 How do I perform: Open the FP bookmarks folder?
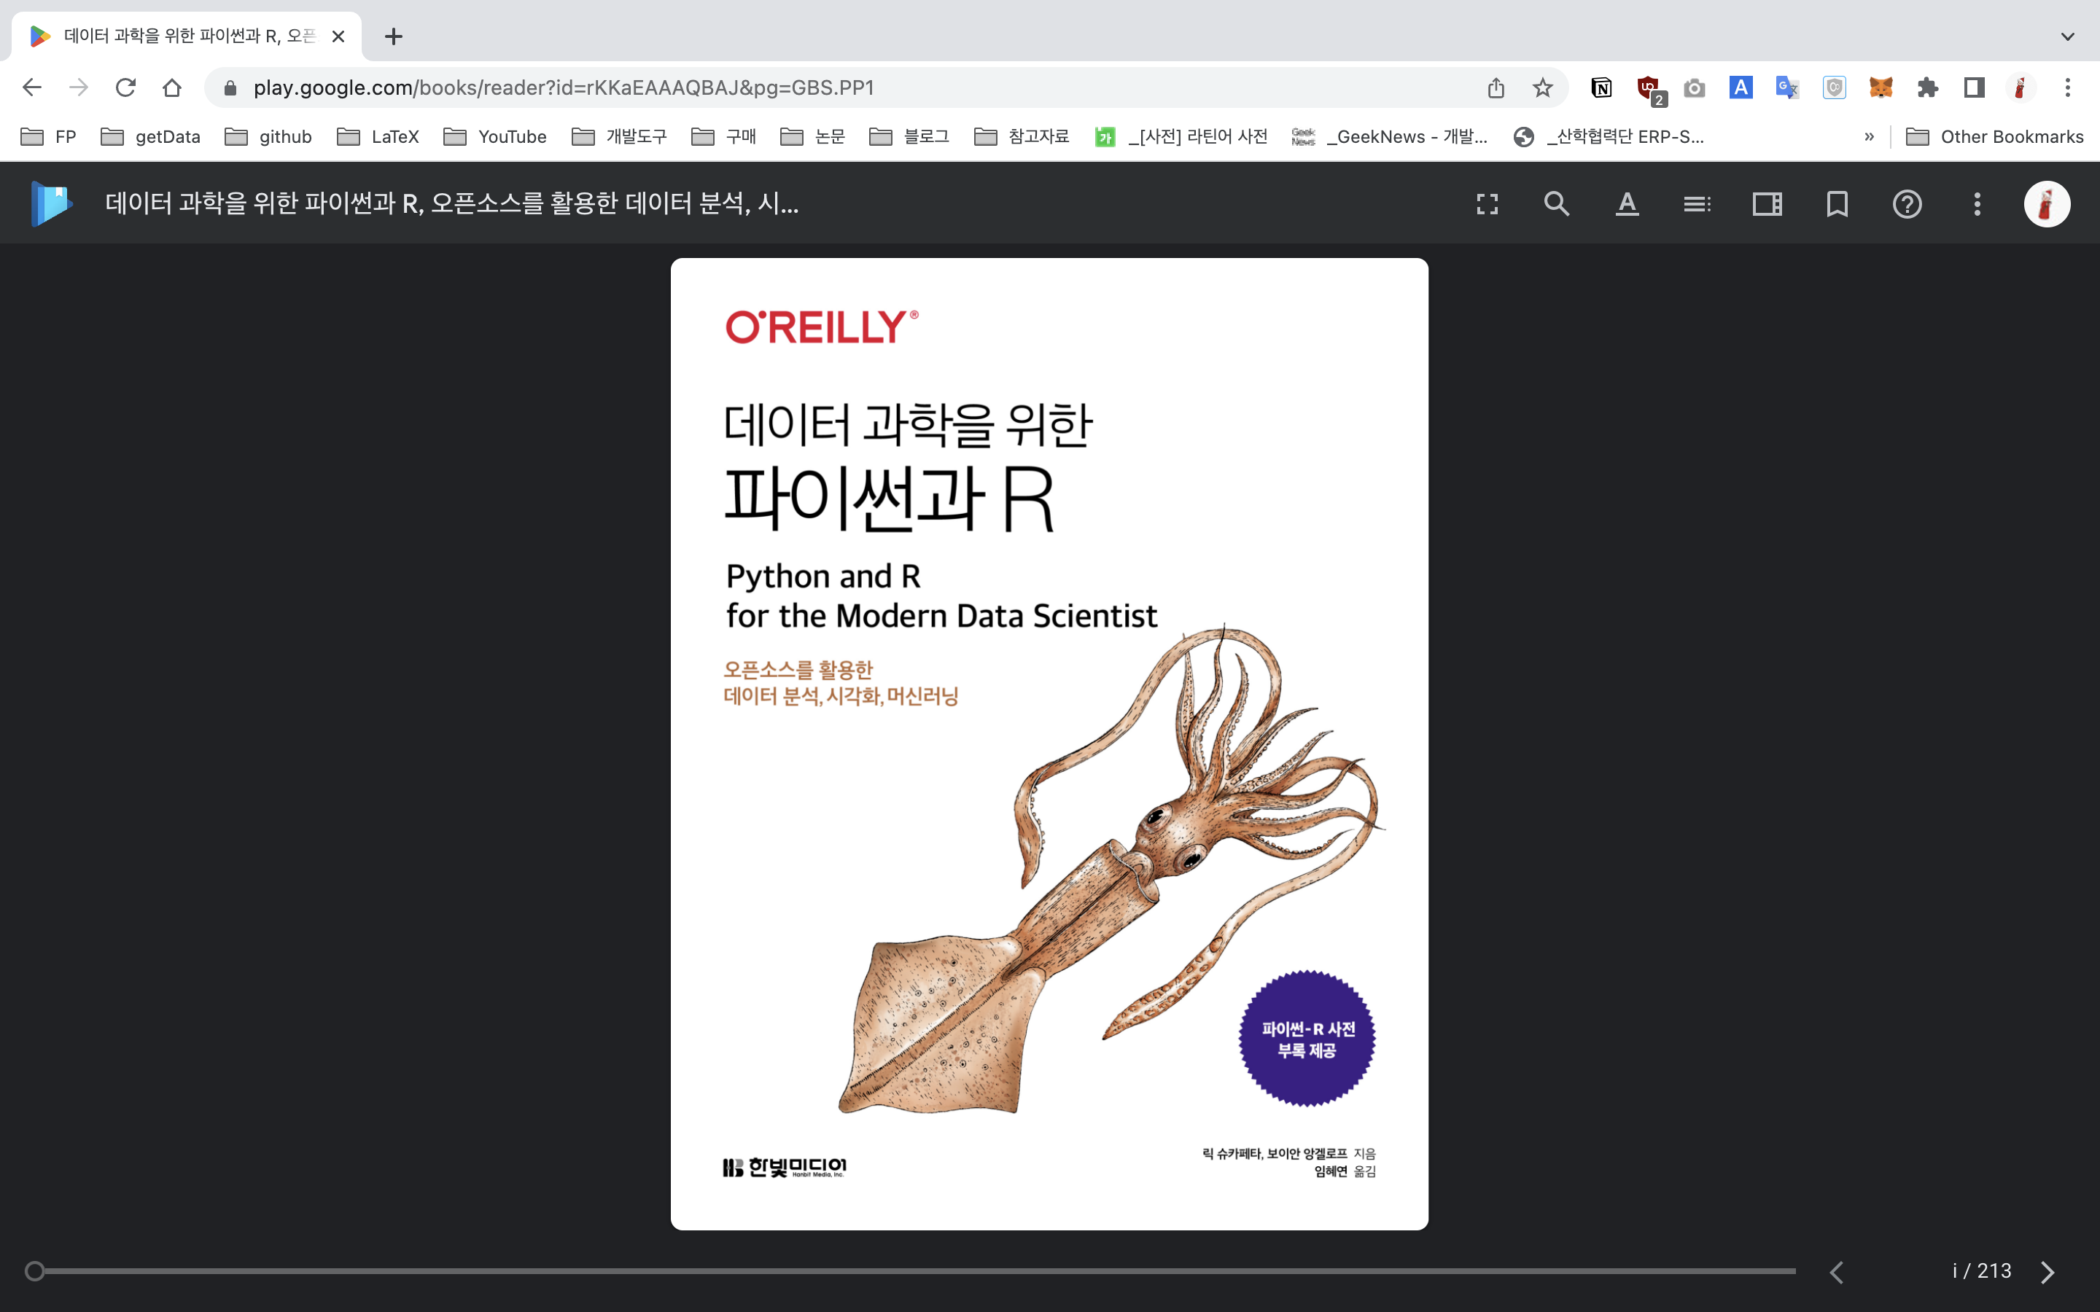click(49, 137)
